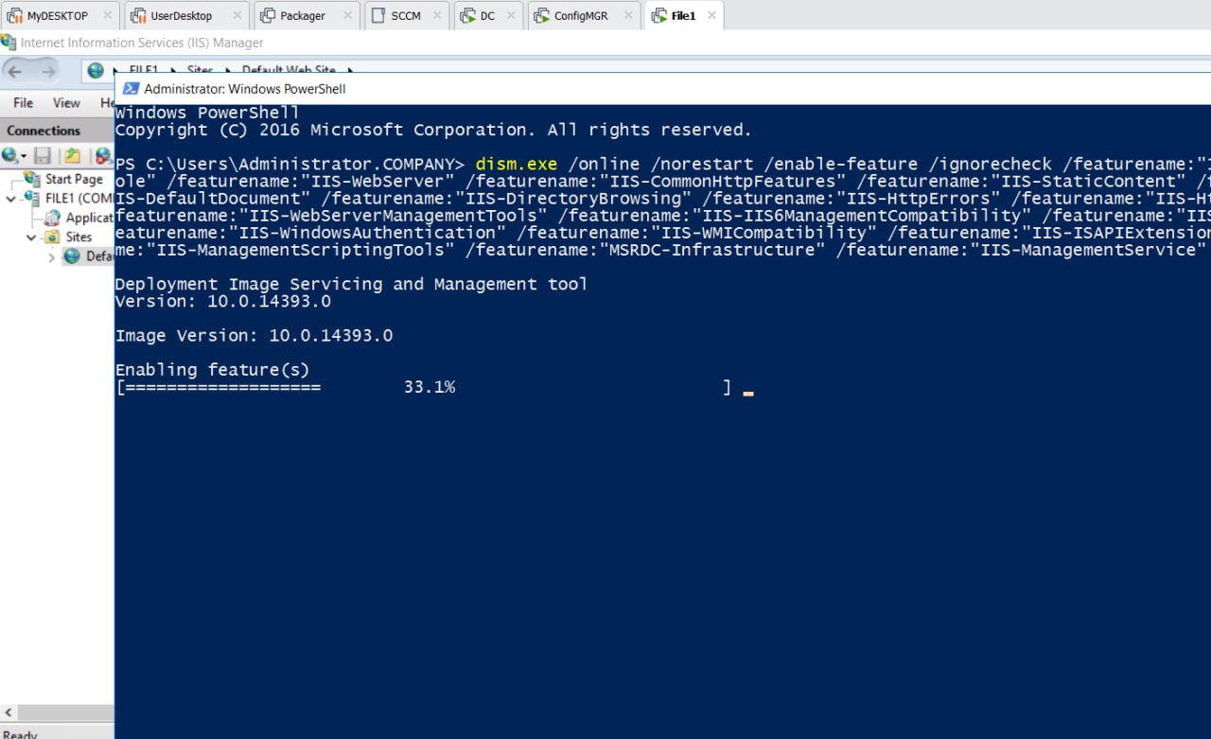Click the PowerShell window title icon
This screenshot has width=1211, height=739.
pyautogui.click(x=131, y=89)
